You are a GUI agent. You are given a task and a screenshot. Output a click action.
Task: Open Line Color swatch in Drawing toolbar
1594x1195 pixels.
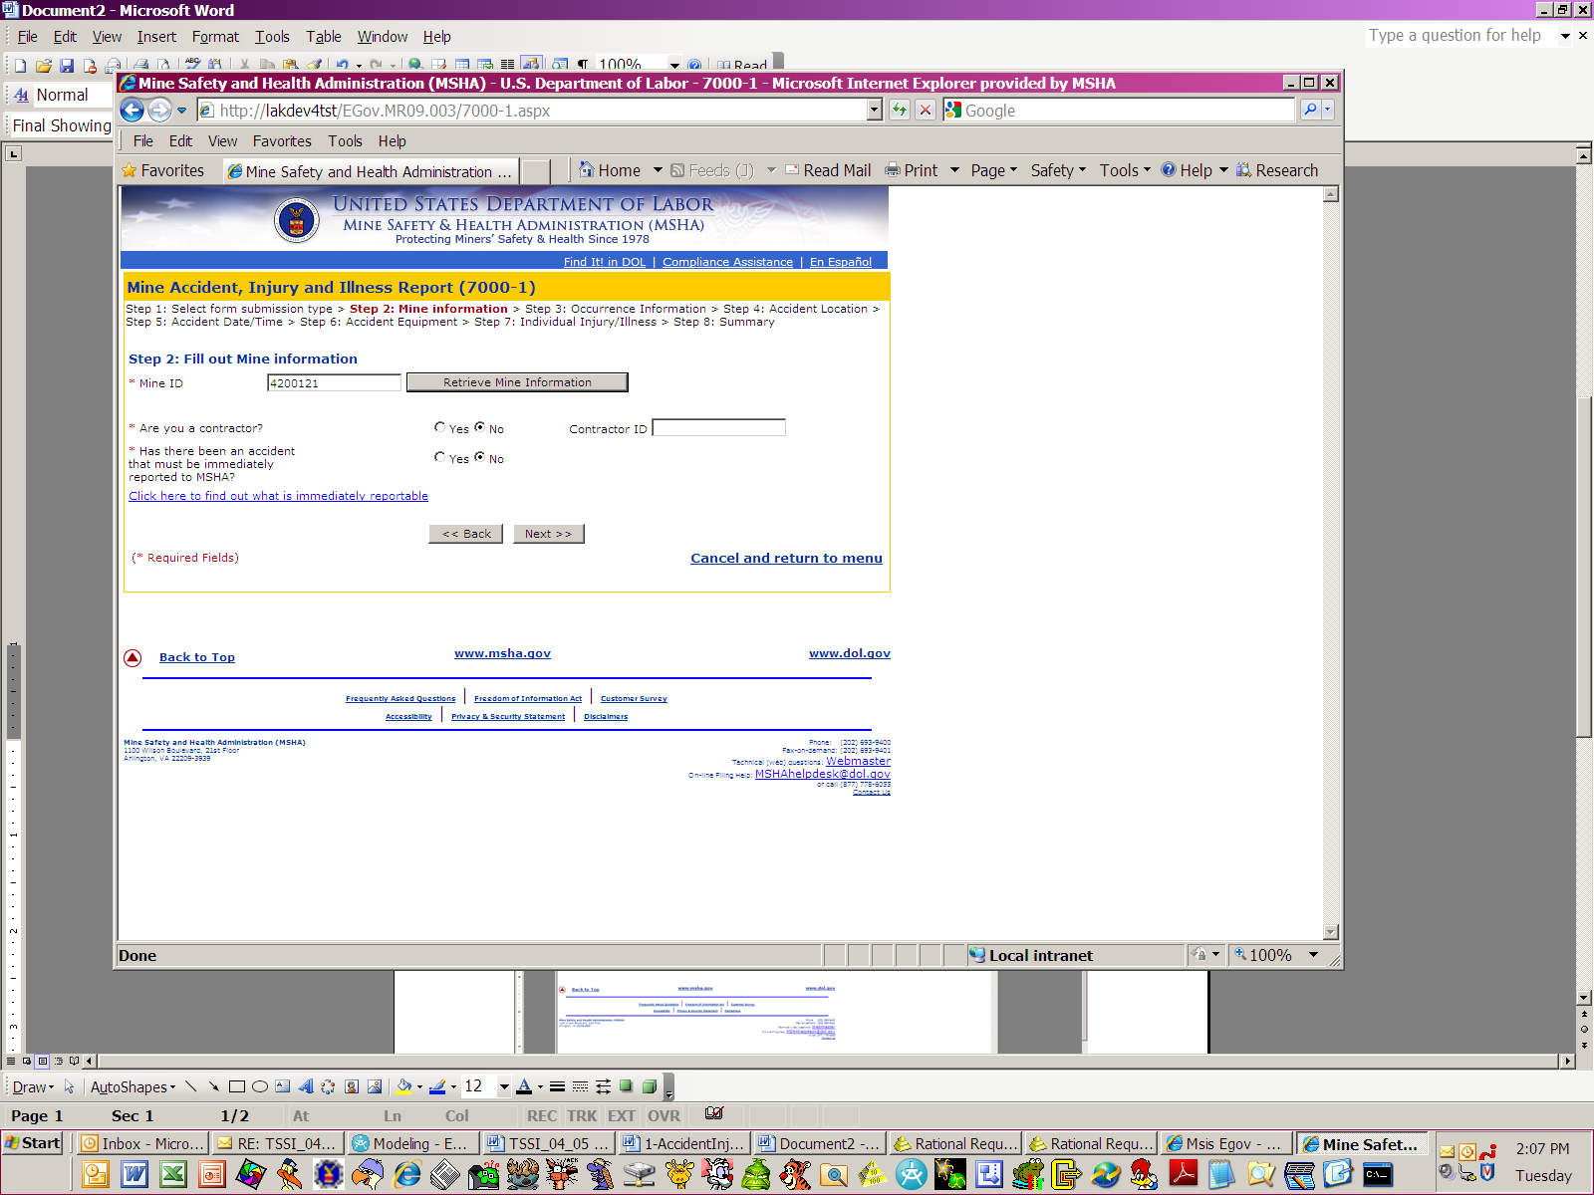(437, 1086)
